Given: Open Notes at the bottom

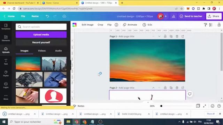Looking at the screenshot, I should [79, 106].
